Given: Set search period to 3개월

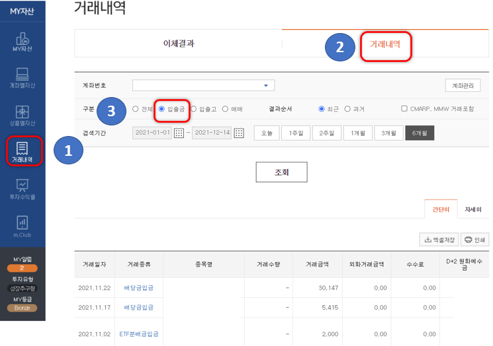Looking at the screenshot, I should 388,133.
